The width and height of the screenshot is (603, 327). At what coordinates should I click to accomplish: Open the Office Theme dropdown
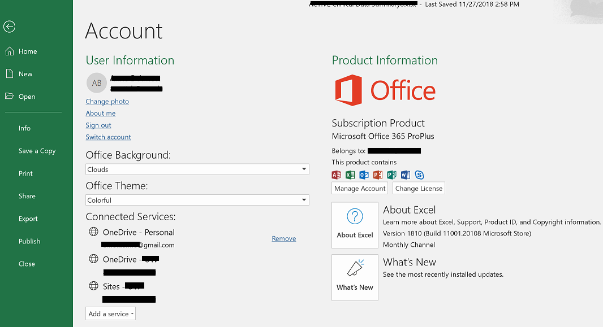[x=197, y=200]
